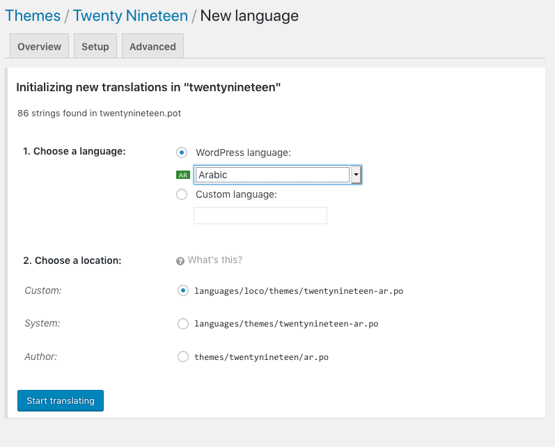The width and height of the screenshot is (555, 447).
Task: Choose the System location languages/themes radio
Action: coord(182,324)
